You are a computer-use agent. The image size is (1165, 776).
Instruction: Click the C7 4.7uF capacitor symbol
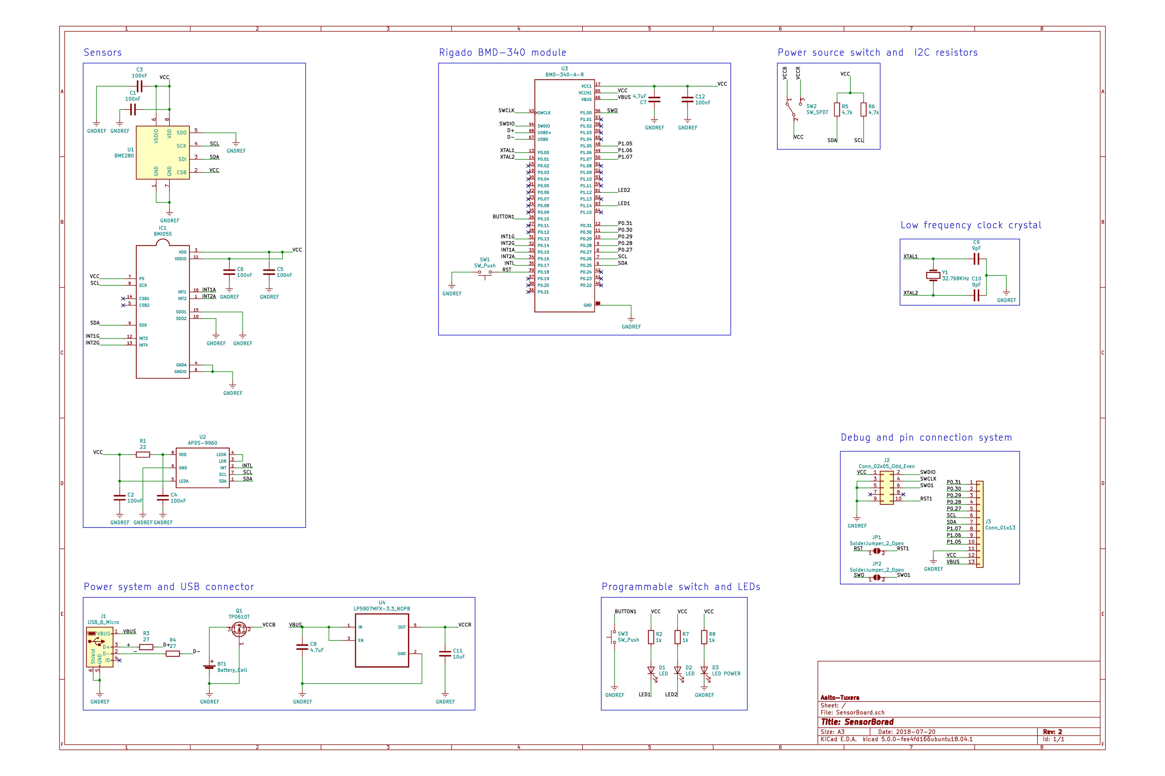point(654,100)
